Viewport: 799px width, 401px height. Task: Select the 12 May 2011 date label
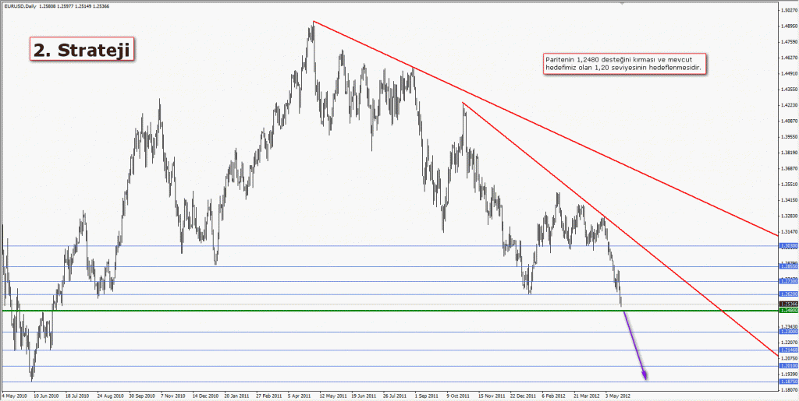(334, 395)
